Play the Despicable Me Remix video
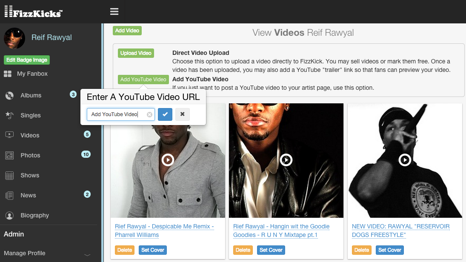The image size is (466, 262). [168, 160]
